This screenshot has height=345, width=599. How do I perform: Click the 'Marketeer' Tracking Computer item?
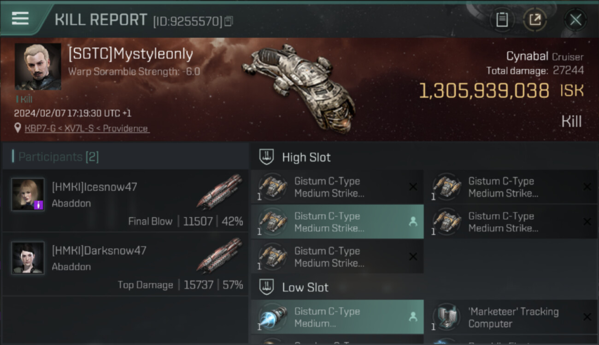(511, 317)
